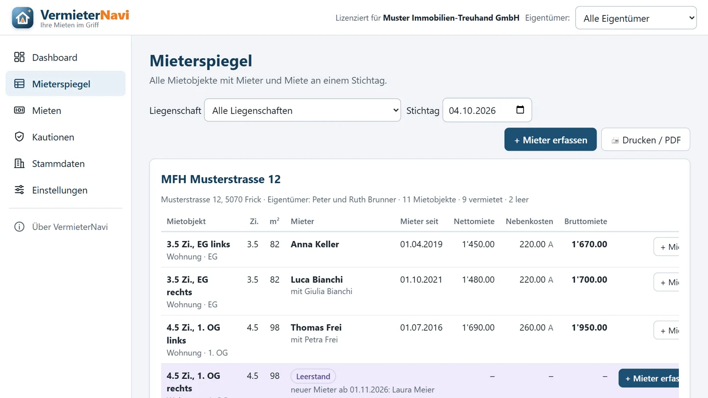Open the Kautionen page
This screenshot has width=708, height=398.
pos(65,137)
